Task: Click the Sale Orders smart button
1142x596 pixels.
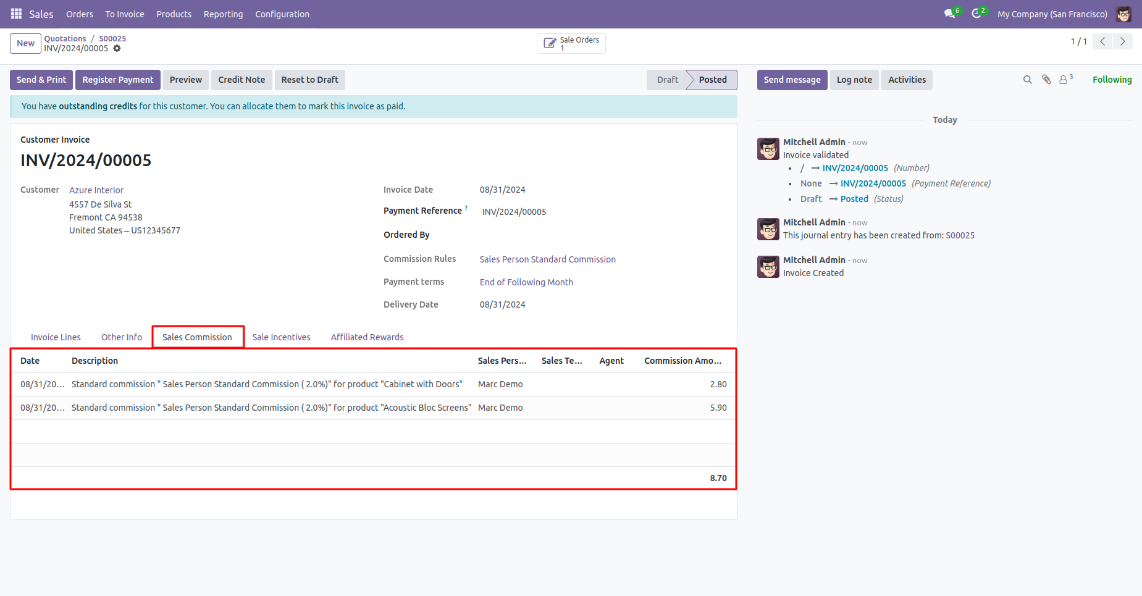Action: tap(571, 43)
